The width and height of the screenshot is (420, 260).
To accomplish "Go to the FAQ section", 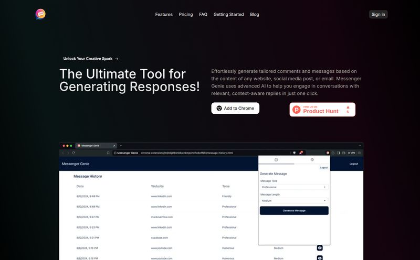I will 203,15.
